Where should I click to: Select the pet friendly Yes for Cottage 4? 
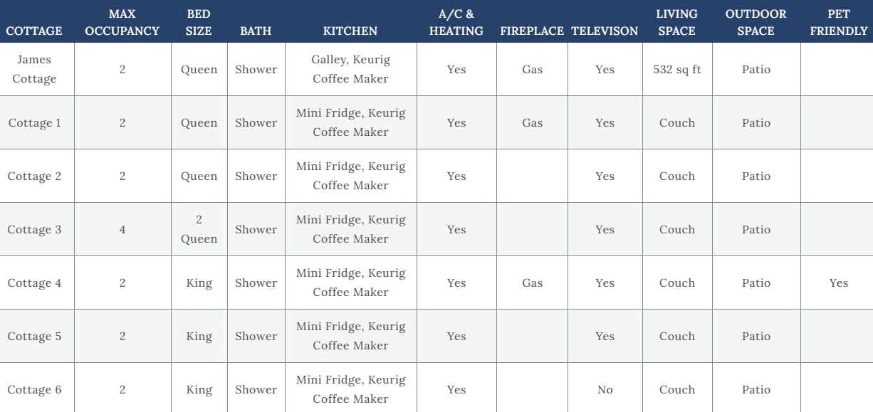coord(839,282)
